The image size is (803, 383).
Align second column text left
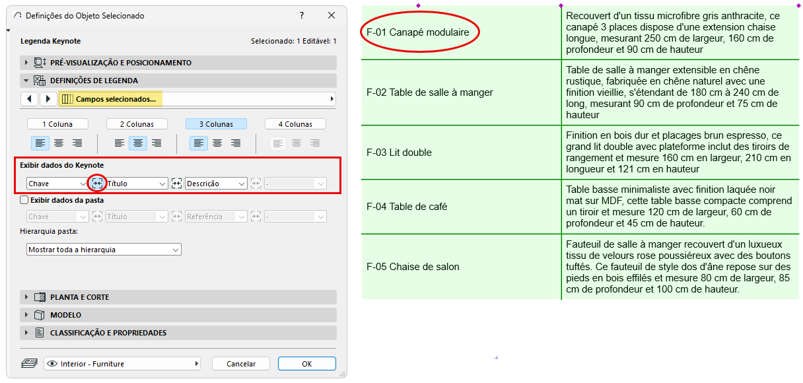[x=120, y=143]
